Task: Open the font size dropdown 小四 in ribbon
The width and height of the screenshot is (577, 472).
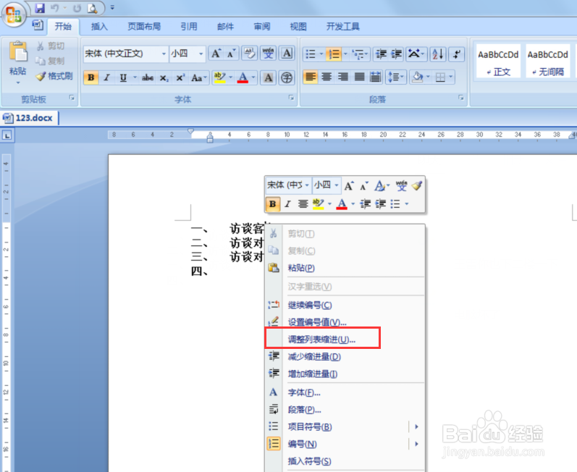Action: pyautogui.click(x=201, y=54)
